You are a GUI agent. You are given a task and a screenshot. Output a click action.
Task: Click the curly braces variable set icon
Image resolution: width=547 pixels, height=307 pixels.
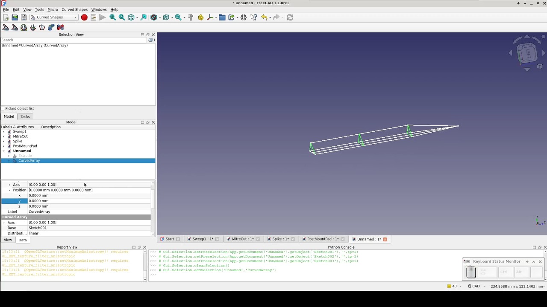click(244, 17)
